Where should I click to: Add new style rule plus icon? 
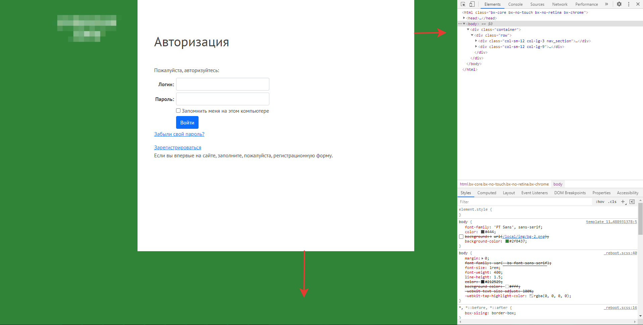tap(623, 202)
